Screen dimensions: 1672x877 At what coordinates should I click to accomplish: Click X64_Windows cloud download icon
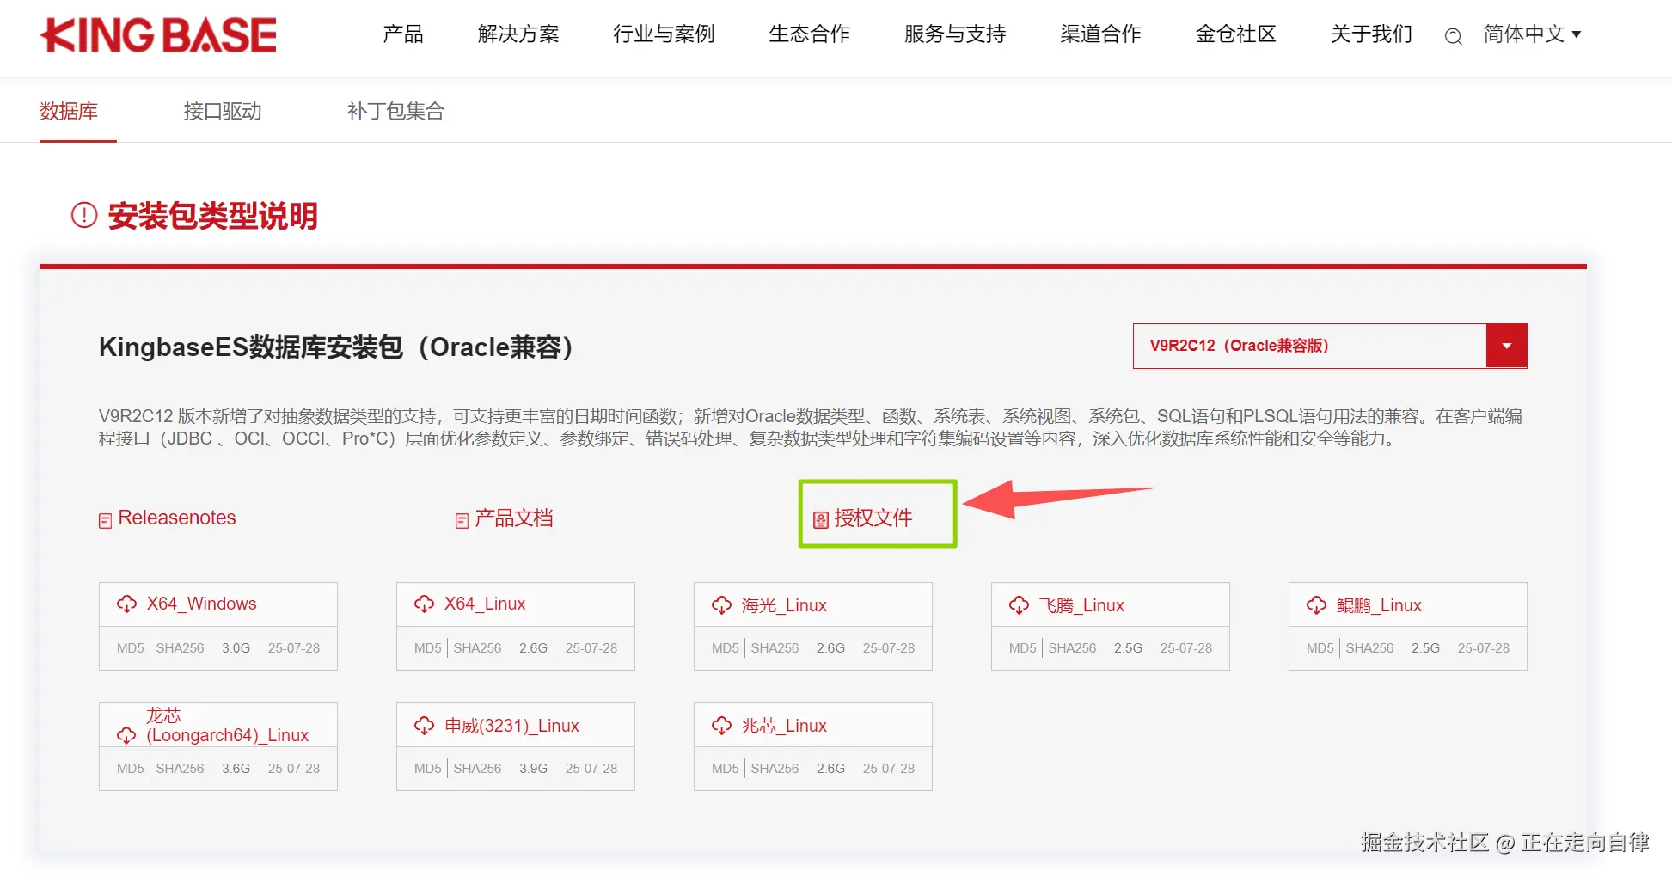pyautogui.click(x=126, y=604)
